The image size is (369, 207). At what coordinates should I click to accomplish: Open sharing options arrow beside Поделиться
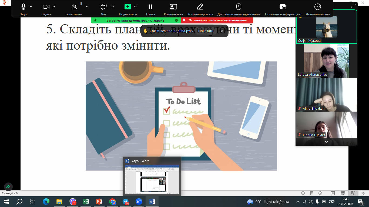135,7
